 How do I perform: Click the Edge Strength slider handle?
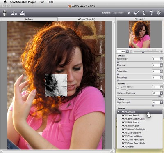pyautogui.click(x=153, y=105)
